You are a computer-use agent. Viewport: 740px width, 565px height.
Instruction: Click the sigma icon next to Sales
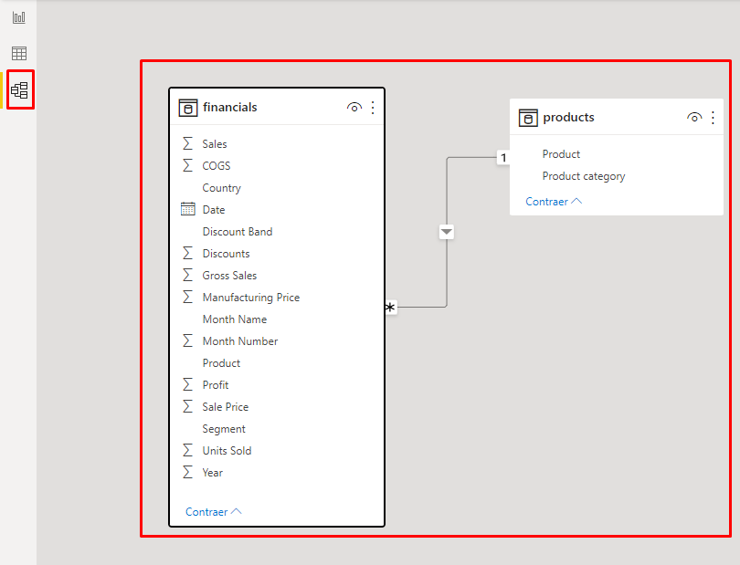coord(188,144)
